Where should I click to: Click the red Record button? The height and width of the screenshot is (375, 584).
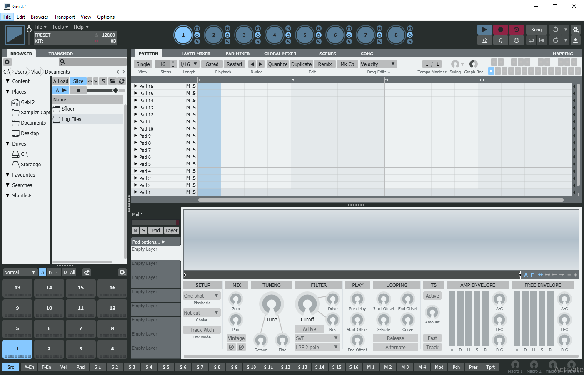click(x=500, y=30)
